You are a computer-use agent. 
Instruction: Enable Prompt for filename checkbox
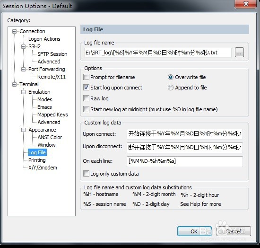[x=86, y=77]
